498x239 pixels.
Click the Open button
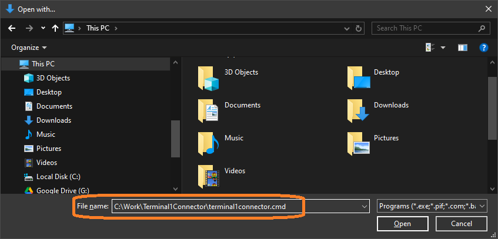(x=402, y=224)
